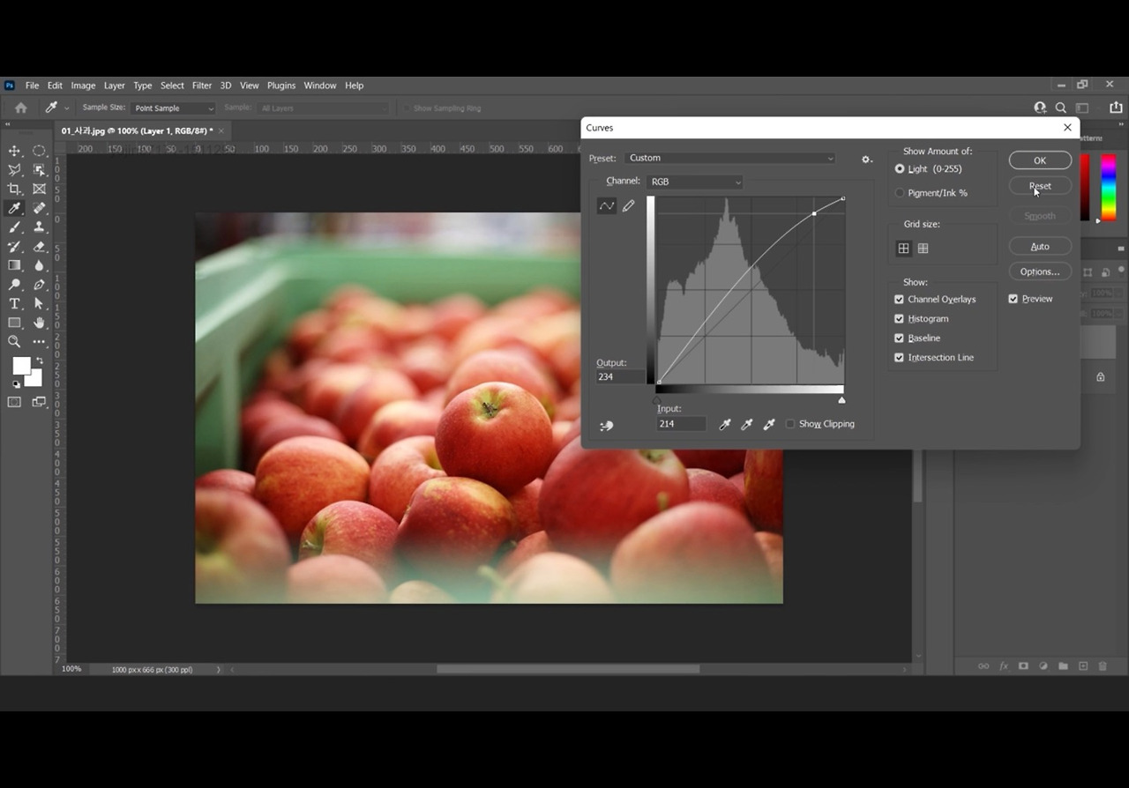This screenshot has width=1129, height=788.
Task: Choose the curve point editing mode
Action: tap(607, 206)
